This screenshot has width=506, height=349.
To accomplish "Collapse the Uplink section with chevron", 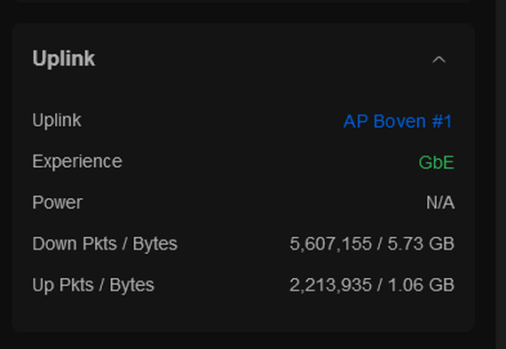I will pyautogui.click(x=439, y=59).
